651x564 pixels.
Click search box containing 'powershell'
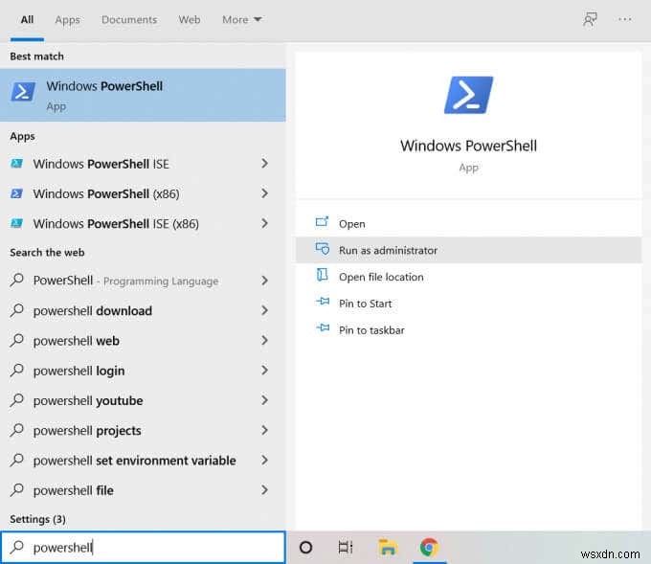click(x=143, y=547)
